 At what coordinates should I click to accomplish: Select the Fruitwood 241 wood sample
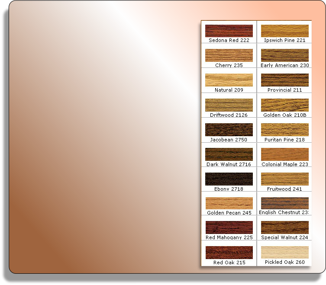(x=285, y=179)
